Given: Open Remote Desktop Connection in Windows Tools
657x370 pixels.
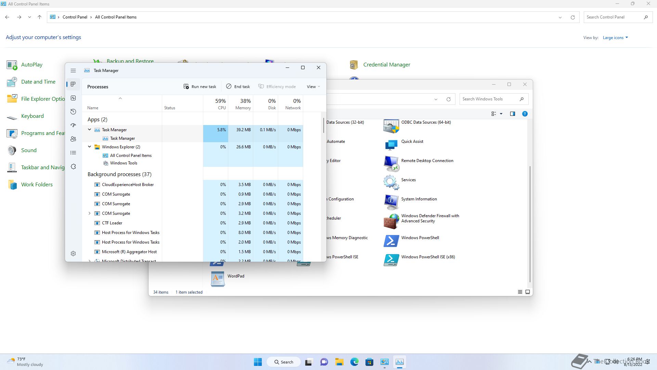Looking at the screenshot, I should 418,164.
